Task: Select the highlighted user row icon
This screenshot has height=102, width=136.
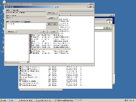Action: [30, 49]
